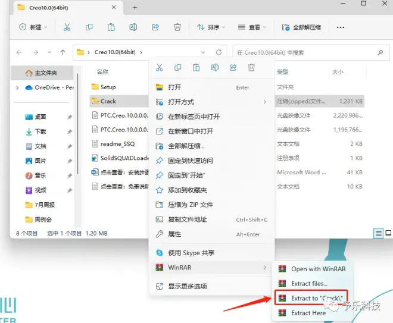Click the Paste icon in the context menu
This screenshot has height=323, width=393.
click(x=196, y=68)
